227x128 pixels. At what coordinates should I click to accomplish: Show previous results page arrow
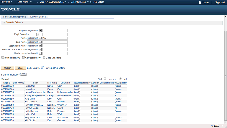[105, 79]
